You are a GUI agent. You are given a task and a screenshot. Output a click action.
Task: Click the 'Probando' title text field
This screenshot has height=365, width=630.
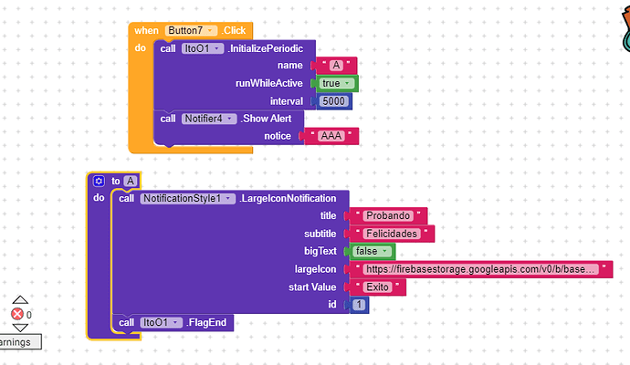coord(387,216)
